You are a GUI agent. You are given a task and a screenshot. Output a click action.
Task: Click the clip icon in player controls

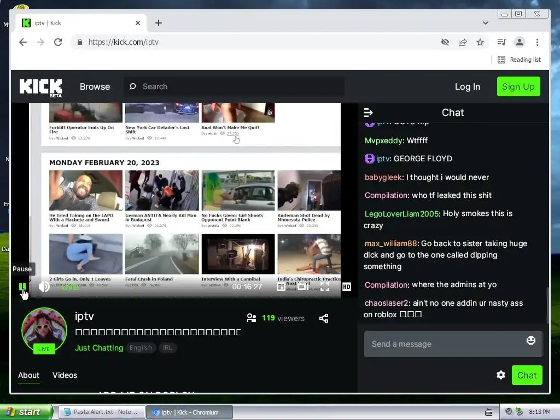click(281, 287)
